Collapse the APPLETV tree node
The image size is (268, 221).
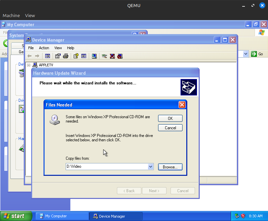tap(29, 65)
